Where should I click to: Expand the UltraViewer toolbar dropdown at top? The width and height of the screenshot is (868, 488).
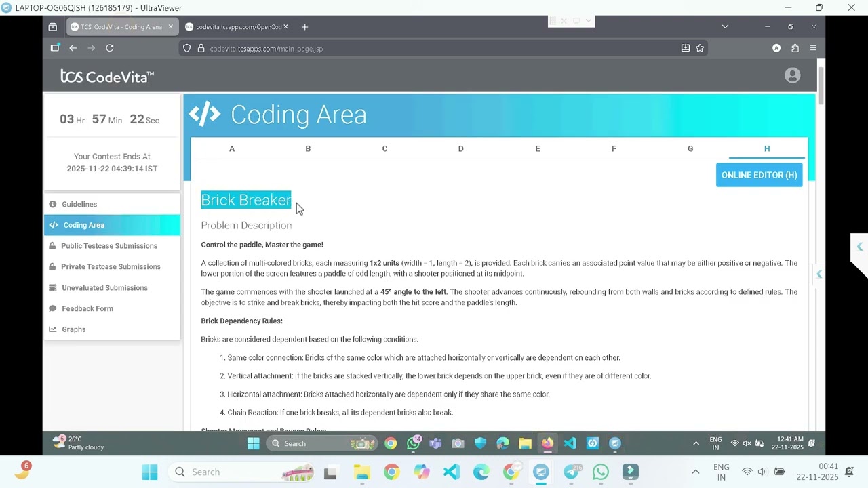(589, 21)
